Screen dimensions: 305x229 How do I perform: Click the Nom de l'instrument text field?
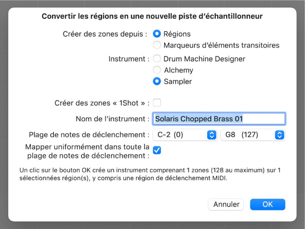pos(219,118)
